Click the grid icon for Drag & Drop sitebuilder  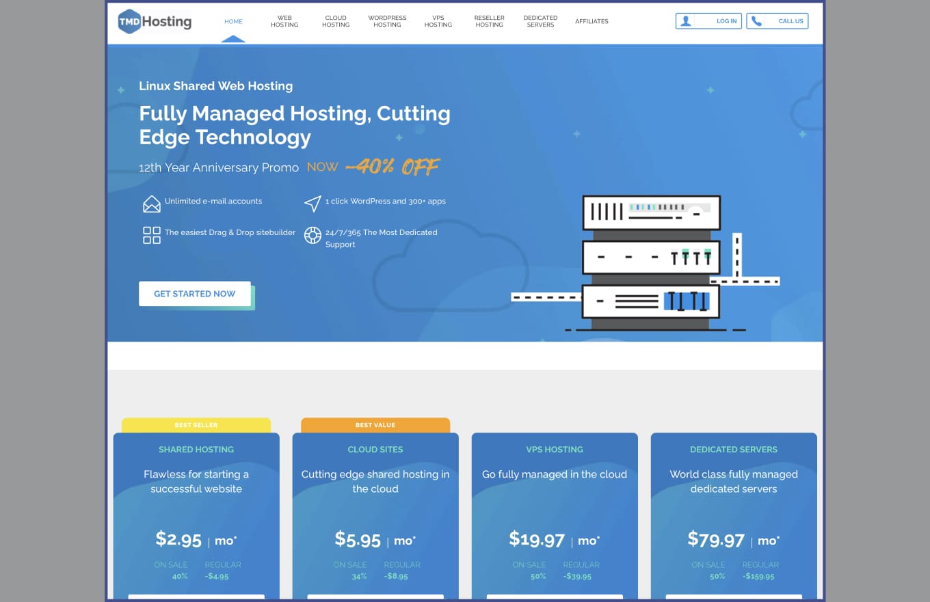tap(151, 235)
